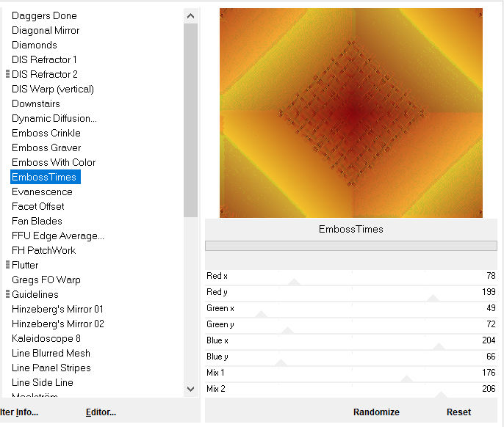Click the icon beside DIS Refractor 2
This screenshot has height=427, width=504.
point(7,74)
